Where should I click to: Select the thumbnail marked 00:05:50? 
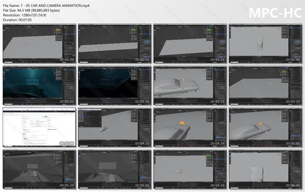115,169
